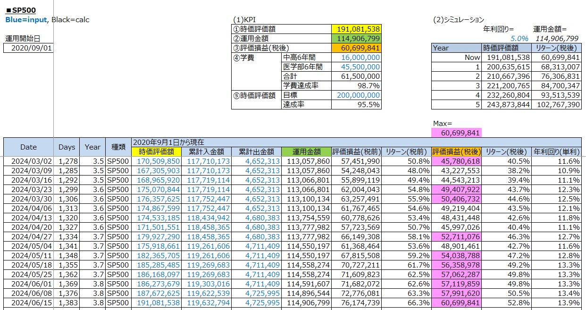Select the 年利回り(単利) column header

[557, 151]
